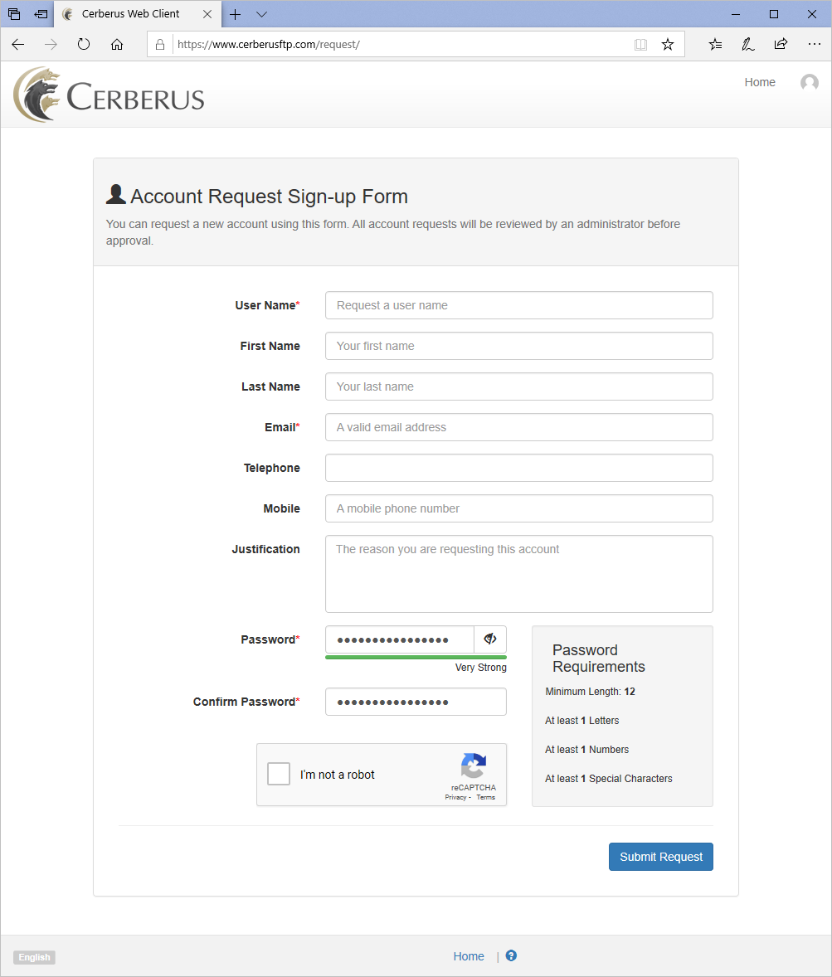The width and height of the screenshot is (832, 977).
Task: Click the User Name input field
Action: coord(518,305)
